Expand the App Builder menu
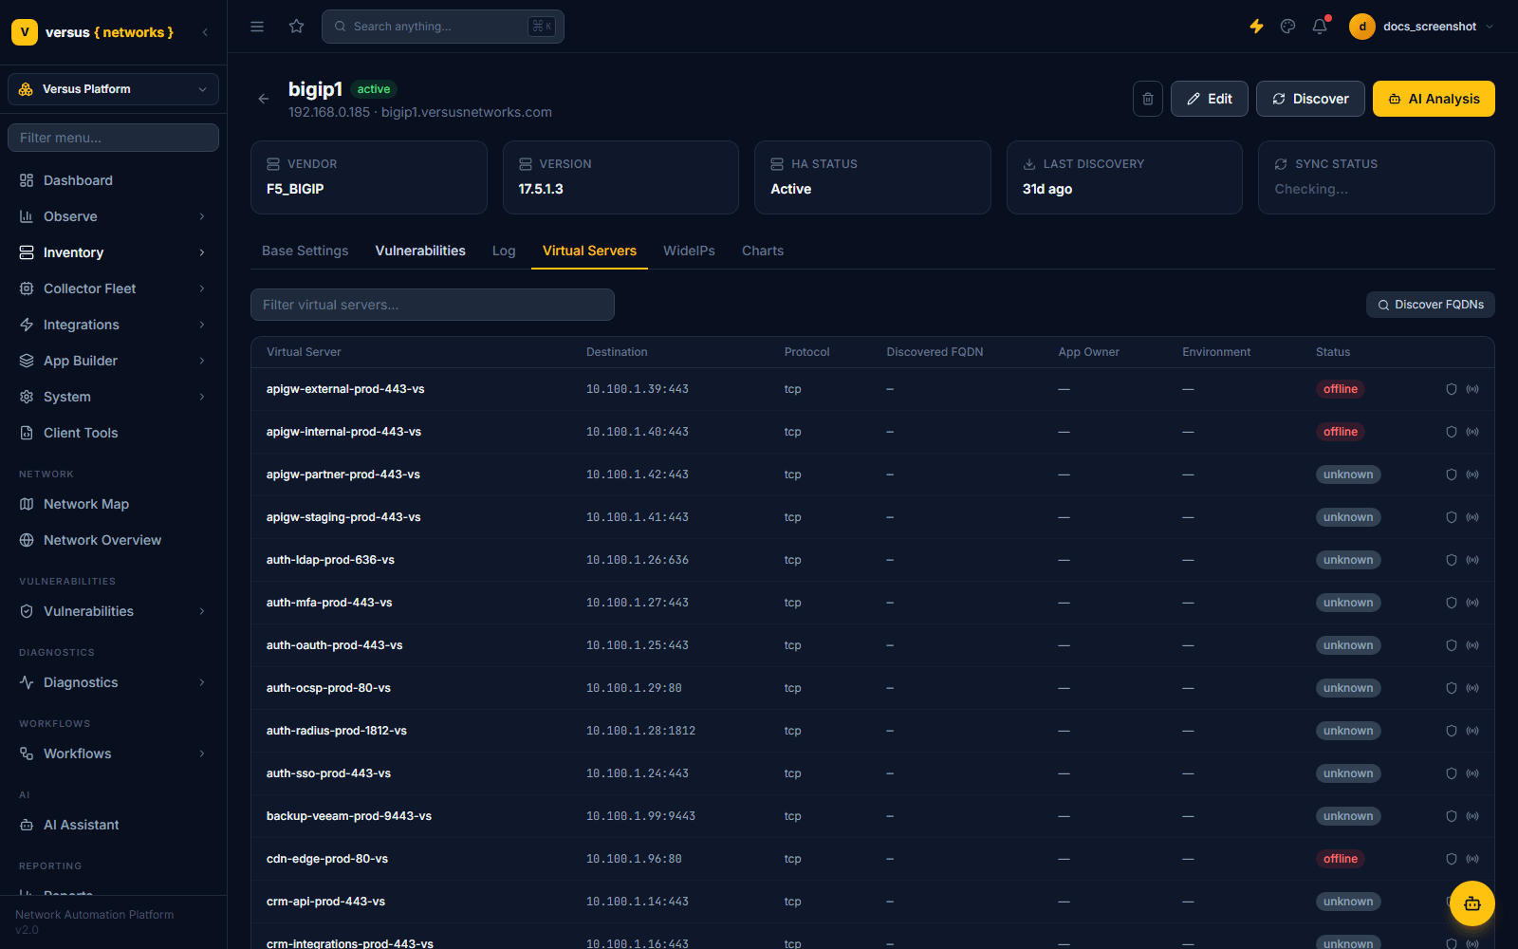This screenshot has height=949, width=1518. tap(113, 361)
